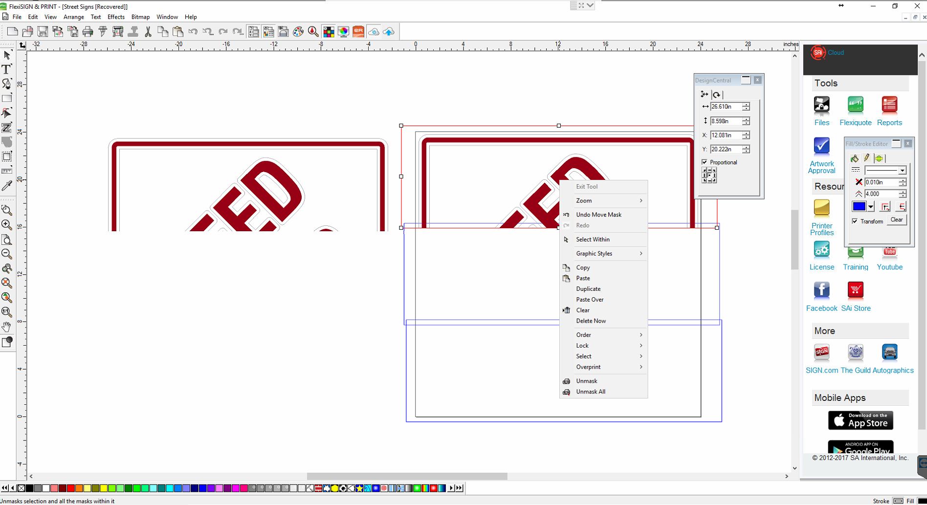Open the Effects menu

coord(116,17)
